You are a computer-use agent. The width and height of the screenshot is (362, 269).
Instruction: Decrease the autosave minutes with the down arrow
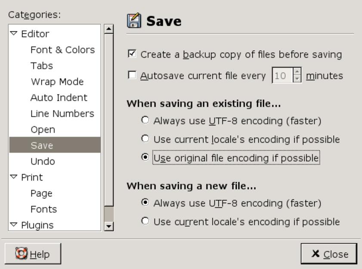coord(297,79)
